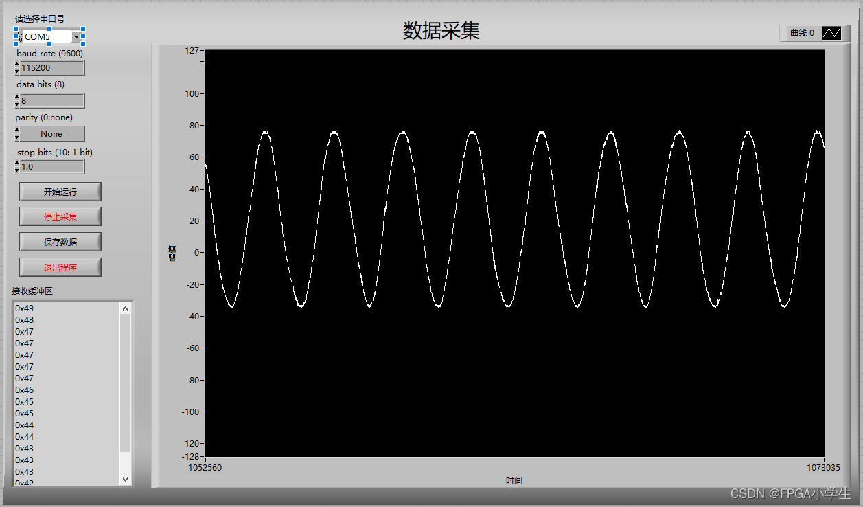
Task: Click the receive buffer scroll down arrow
Action: pos(125,479)
